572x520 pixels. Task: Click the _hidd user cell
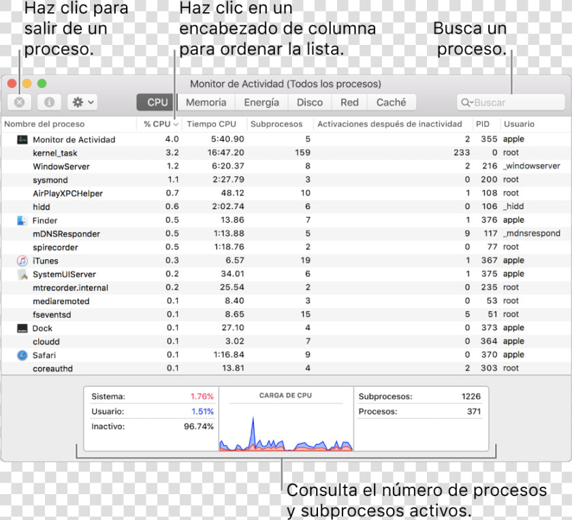tap(513, 206)
